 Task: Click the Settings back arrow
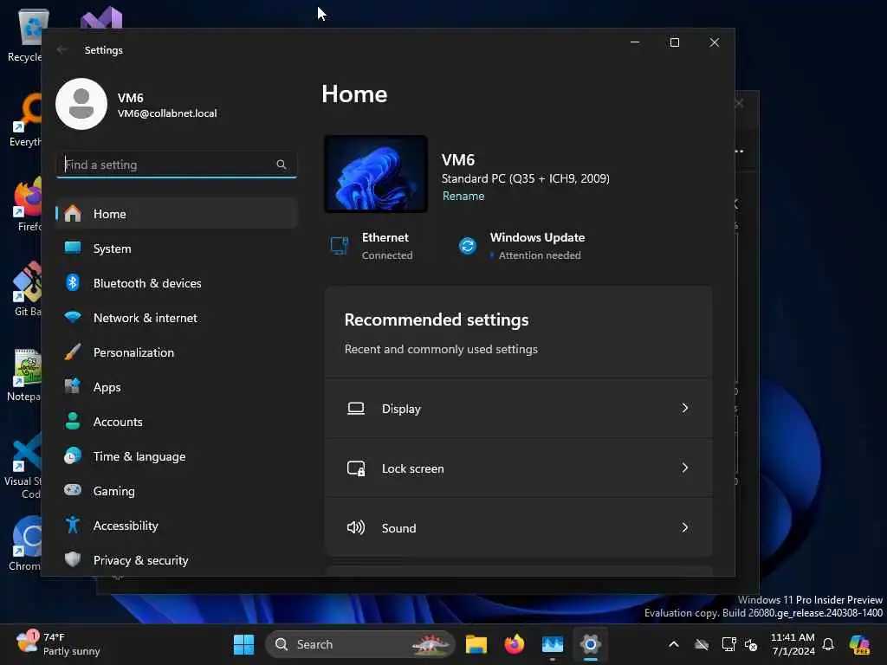click(62, 49)
